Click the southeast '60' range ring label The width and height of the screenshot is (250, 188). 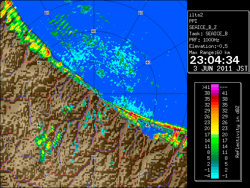pyautogui.click(x=141, y=175)
